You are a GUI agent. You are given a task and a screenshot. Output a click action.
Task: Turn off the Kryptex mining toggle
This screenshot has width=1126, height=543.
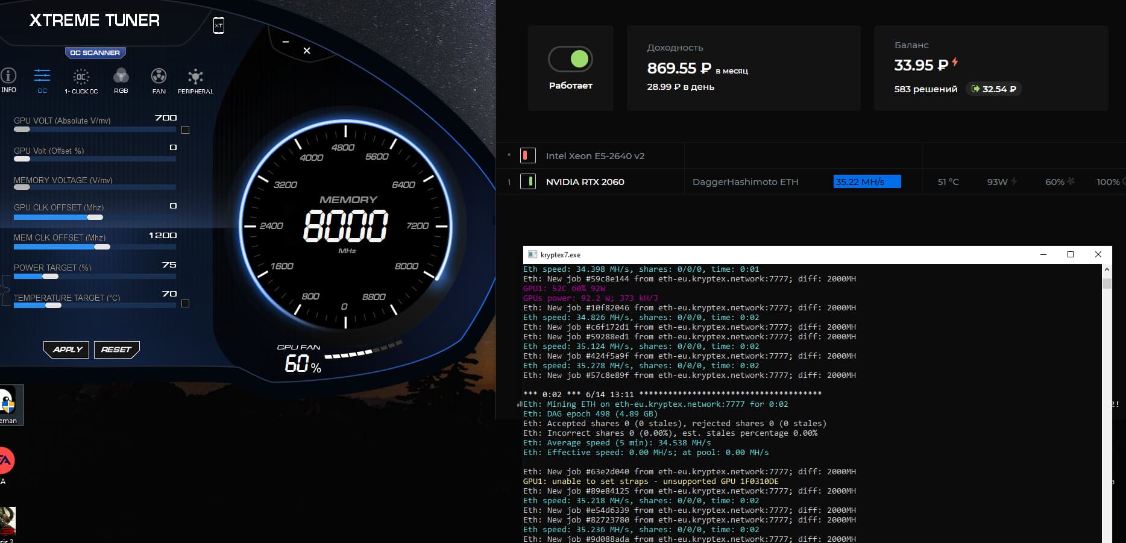pos(570,59)
